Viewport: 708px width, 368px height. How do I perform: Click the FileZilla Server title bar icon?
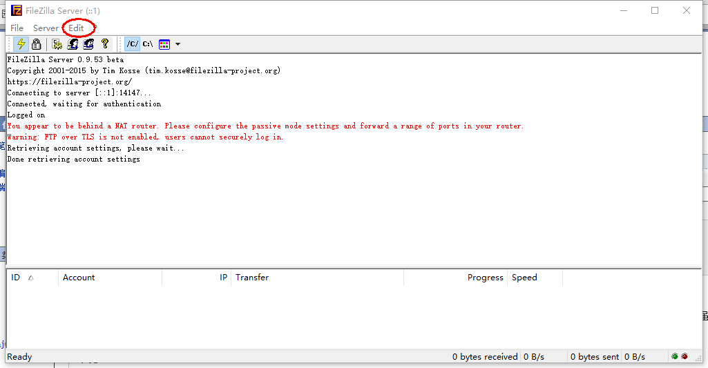tap(17, 10)
